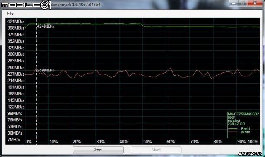Click the 269MB/s write value label
This screenshot has height=157, width=265.
point(46,70)
